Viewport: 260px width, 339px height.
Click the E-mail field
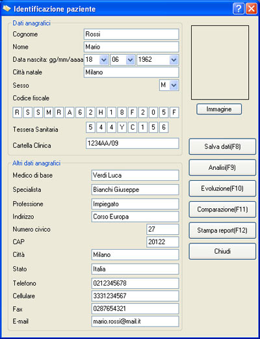pyautogui.click(x=135, y=321)
